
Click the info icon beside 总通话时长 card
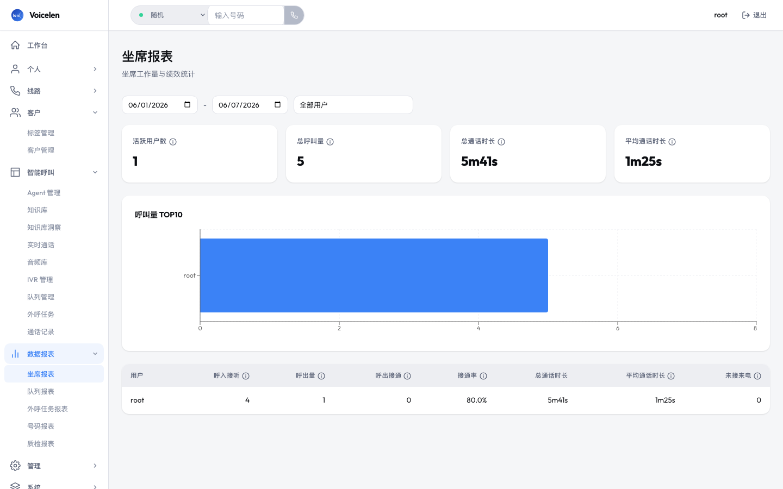(501, 142)
